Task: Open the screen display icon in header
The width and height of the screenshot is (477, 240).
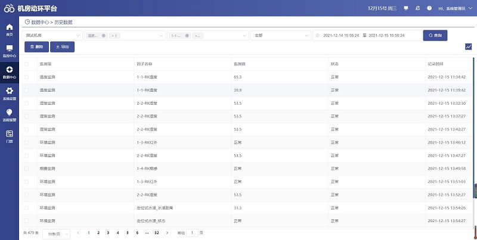Action: click(406, 8)
